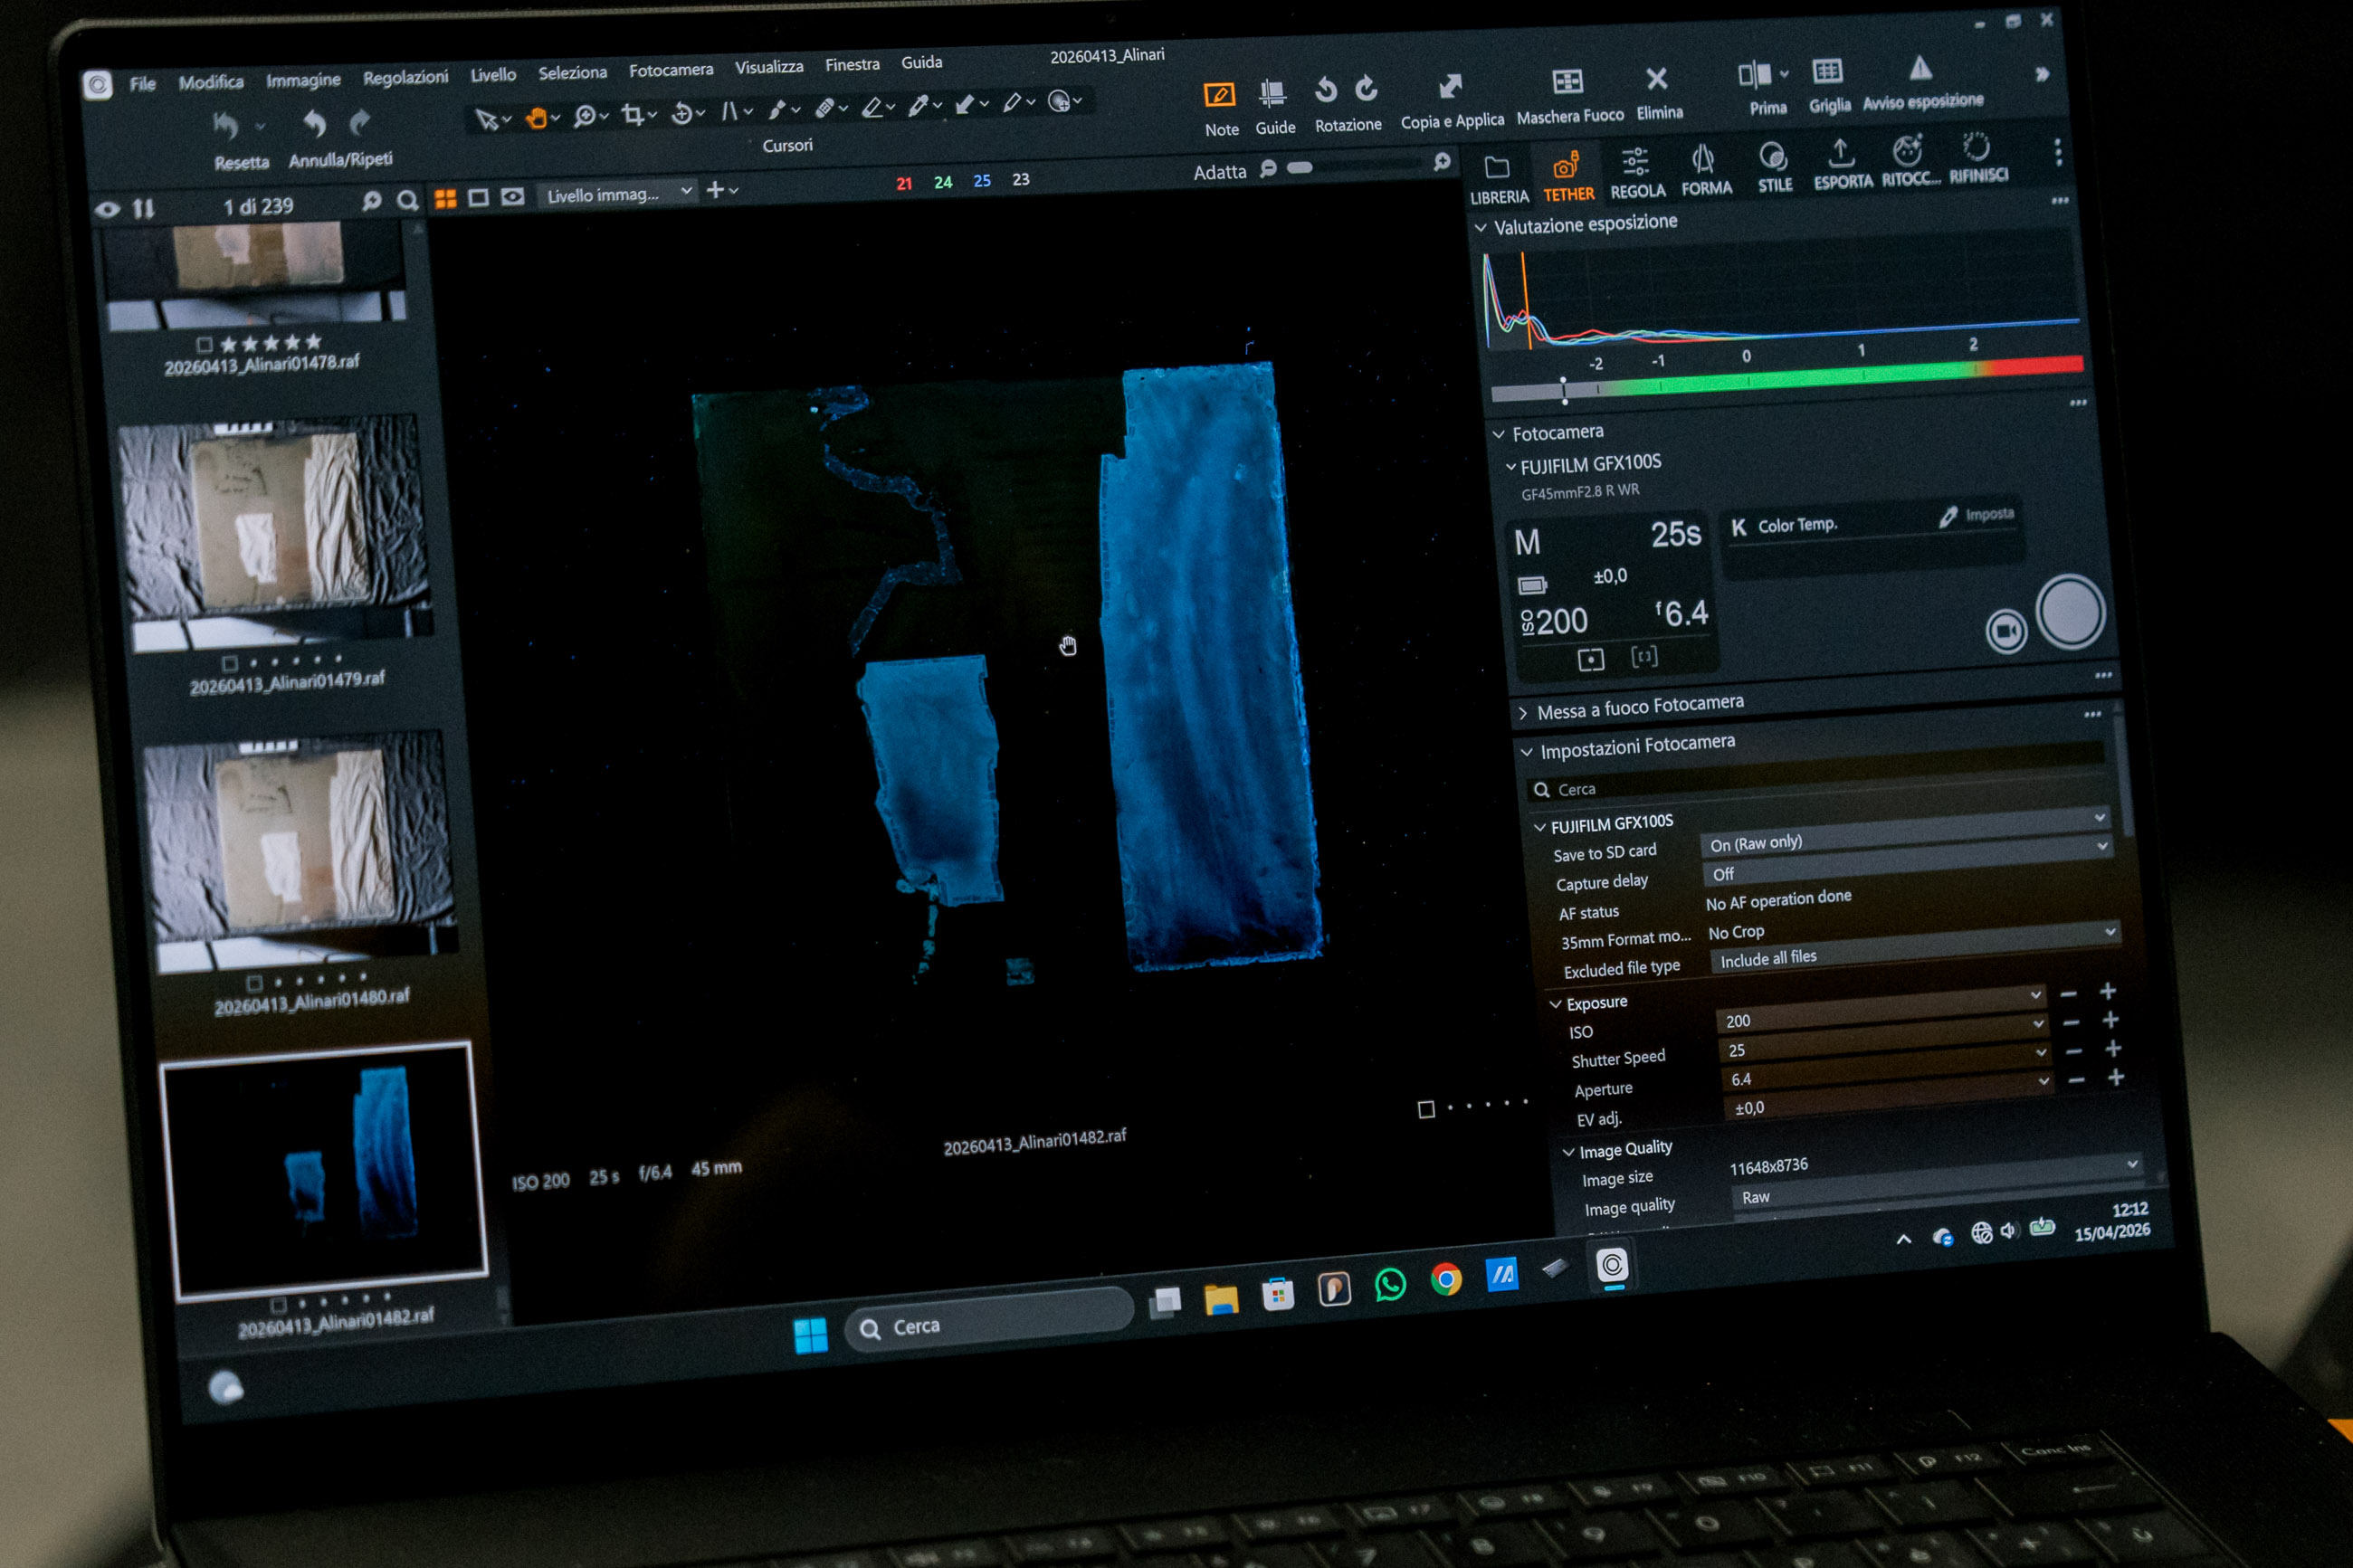Click Elimina delete icon
The width and height of the screenshot is (2353, 1568).
tap(1657, 78)
